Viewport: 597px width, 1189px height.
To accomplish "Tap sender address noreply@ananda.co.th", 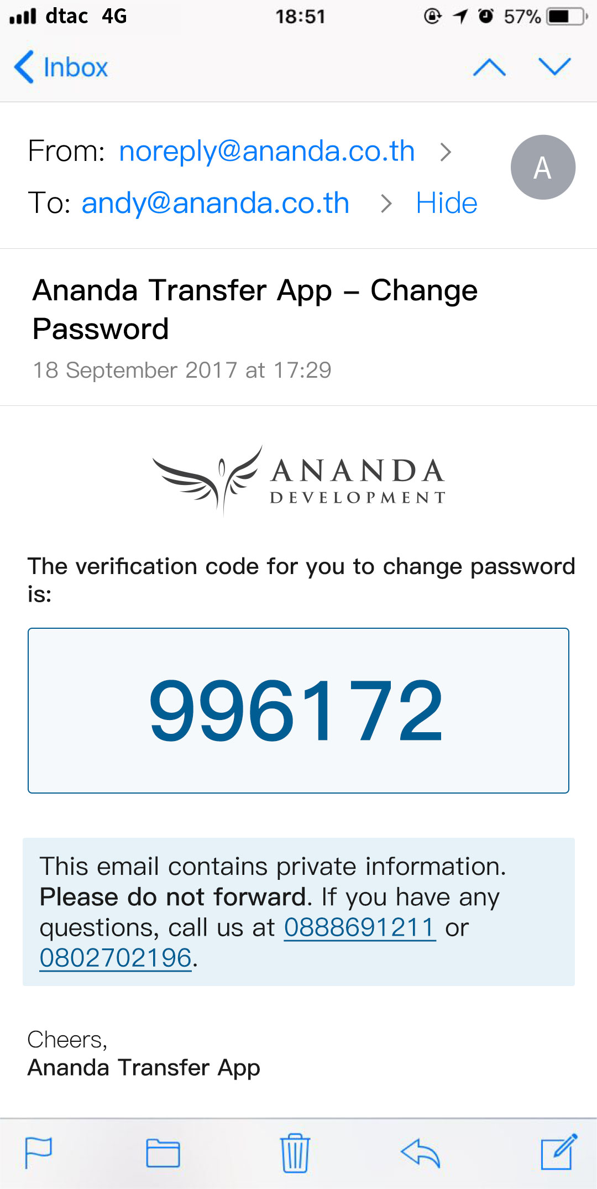I will tap(266, 151).
